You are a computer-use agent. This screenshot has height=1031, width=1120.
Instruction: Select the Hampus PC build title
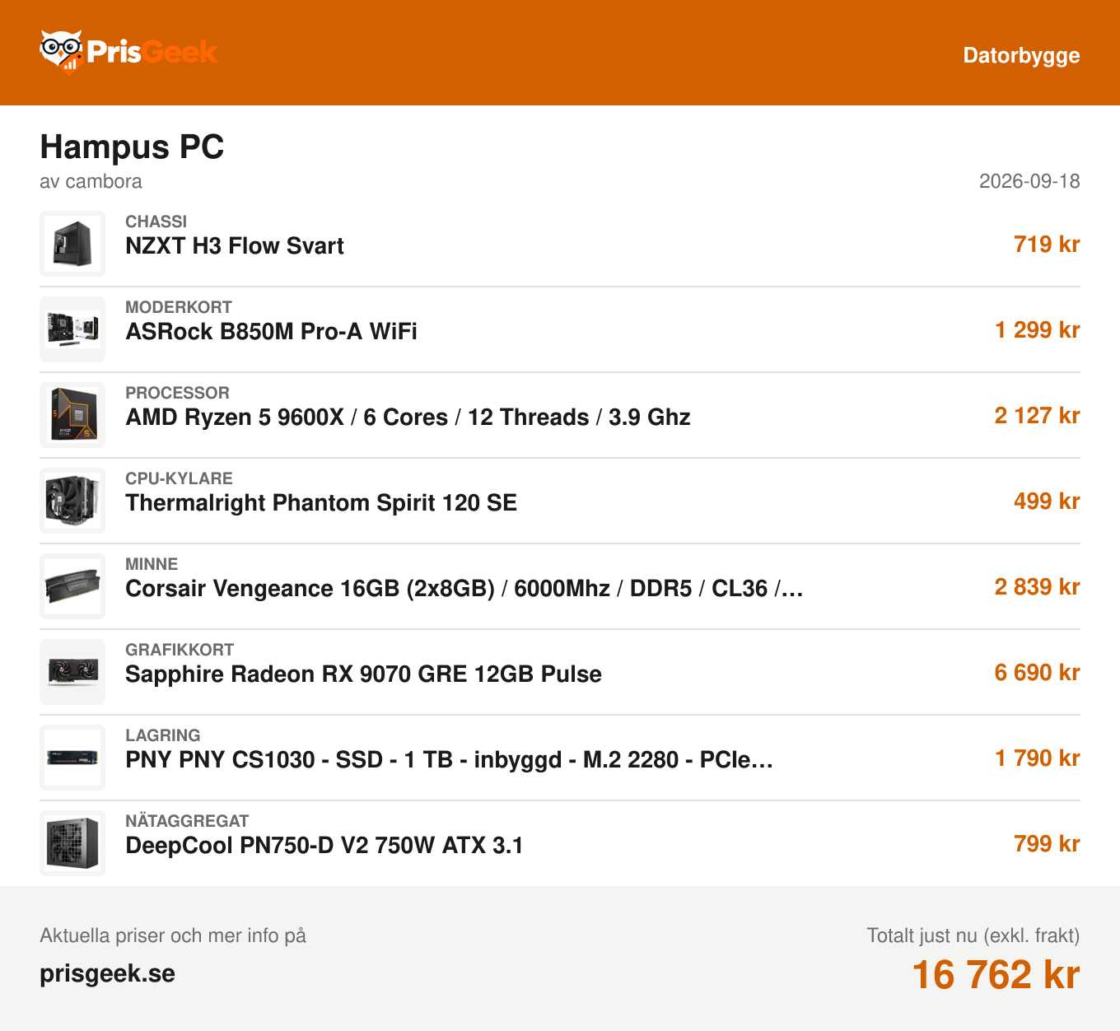point(132,147)
